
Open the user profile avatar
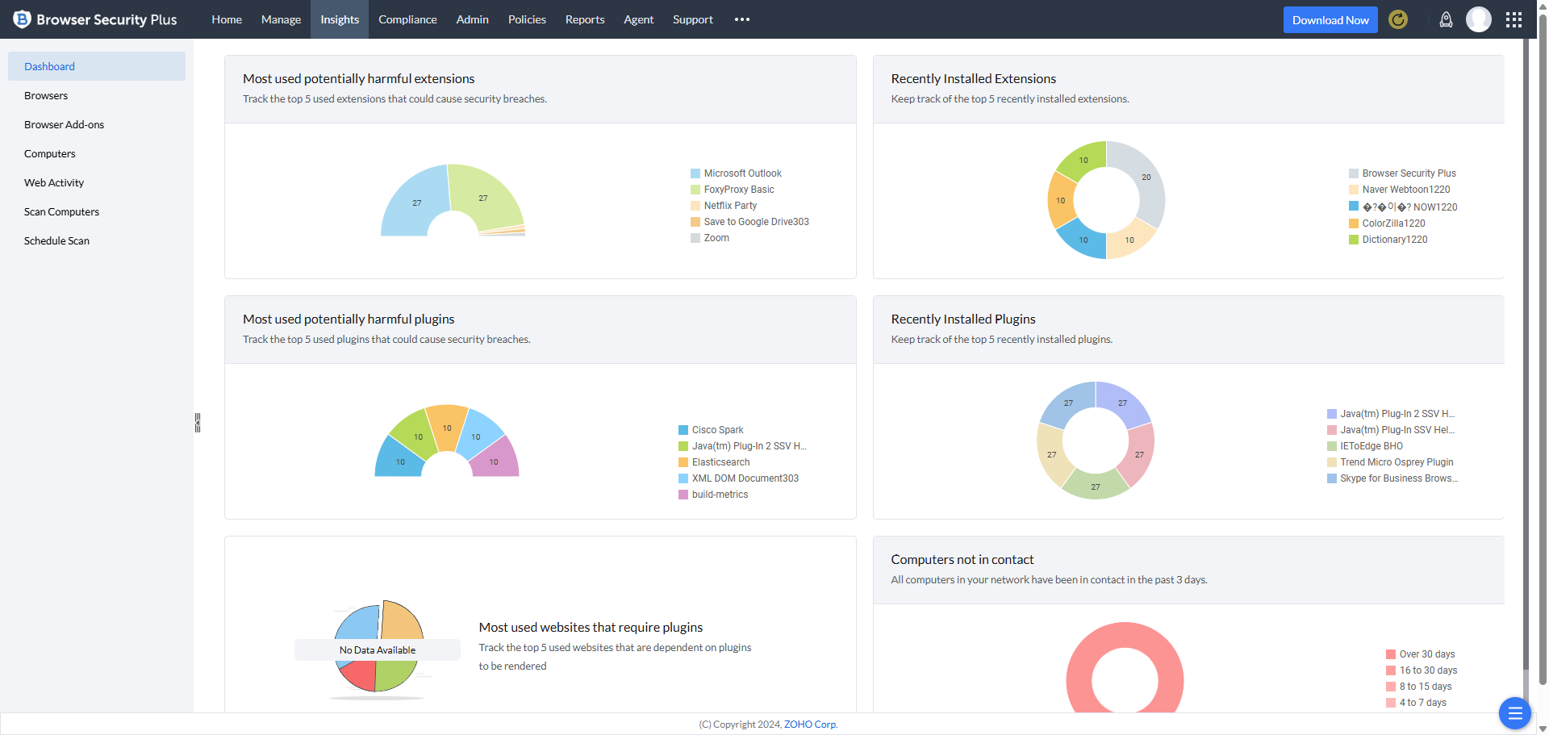pyautogui.click(x=1478, y=19)
